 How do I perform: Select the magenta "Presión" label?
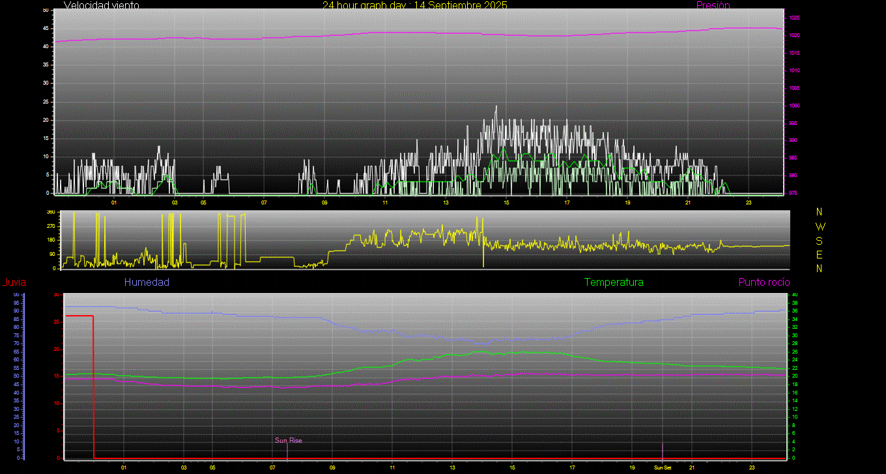click(713, 5)
